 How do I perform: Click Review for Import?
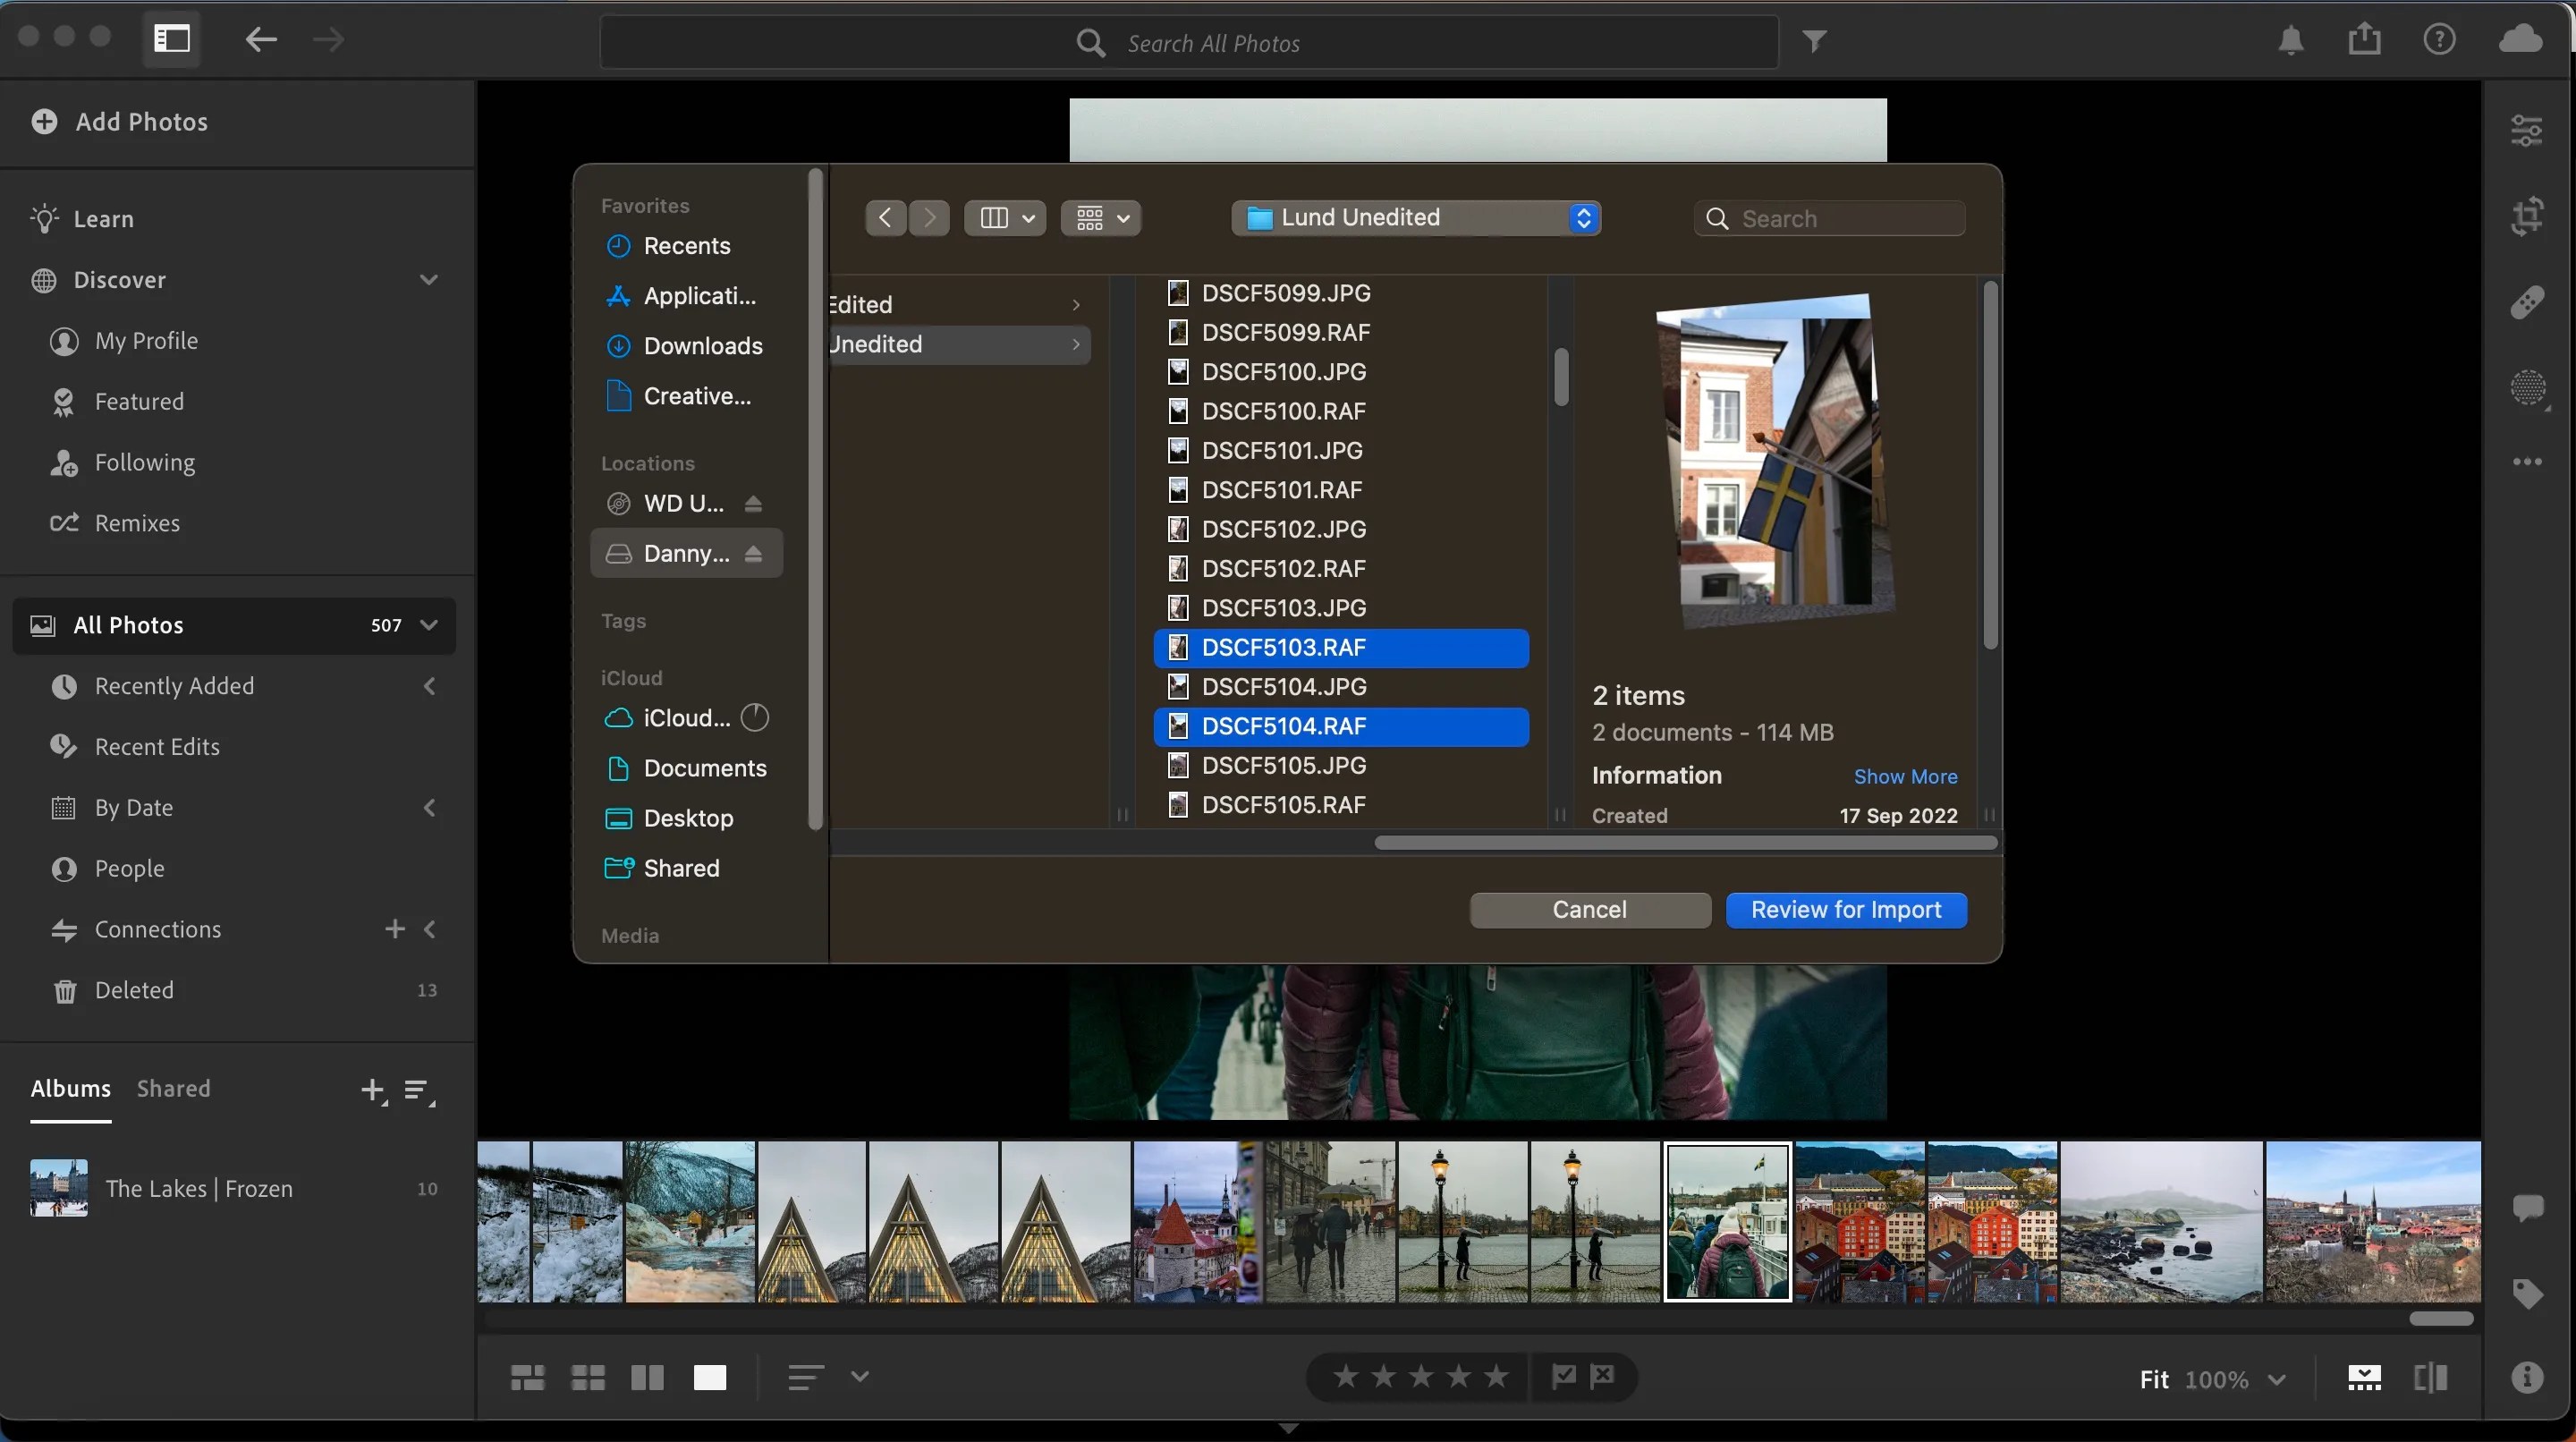[1845, 909]
